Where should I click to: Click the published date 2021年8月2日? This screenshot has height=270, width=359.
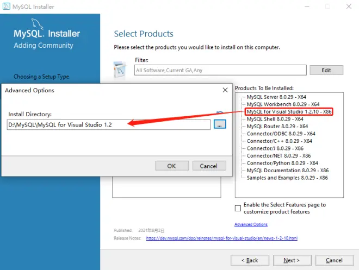point(151,230)
